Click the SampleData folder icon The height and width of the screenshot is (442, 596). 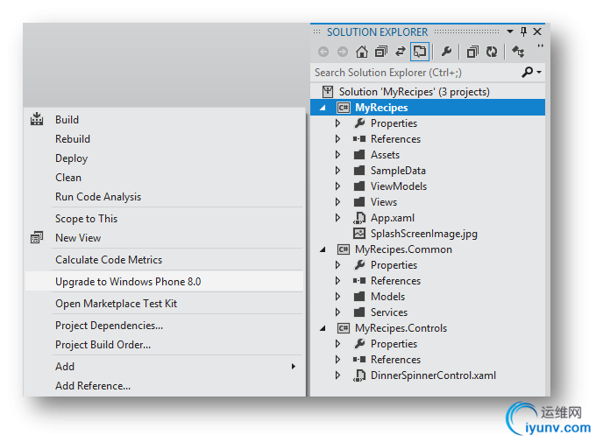point(359,171)
